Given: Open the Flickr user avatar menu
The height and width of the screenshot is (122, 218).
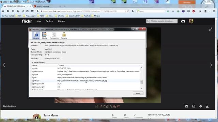Looking at the screenshot, I should point(191,21).
